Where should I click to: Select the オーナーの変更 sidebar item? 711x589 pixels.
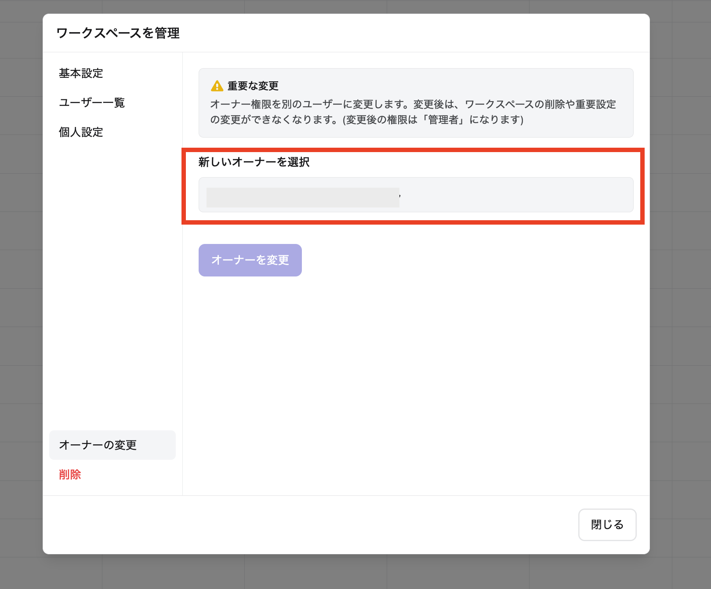(112, 445)
